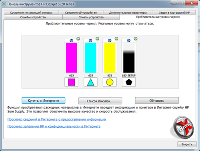Click the Закрыть button
Image resolution: width=200 pixels, height=151 pixels.
point(187,144)
